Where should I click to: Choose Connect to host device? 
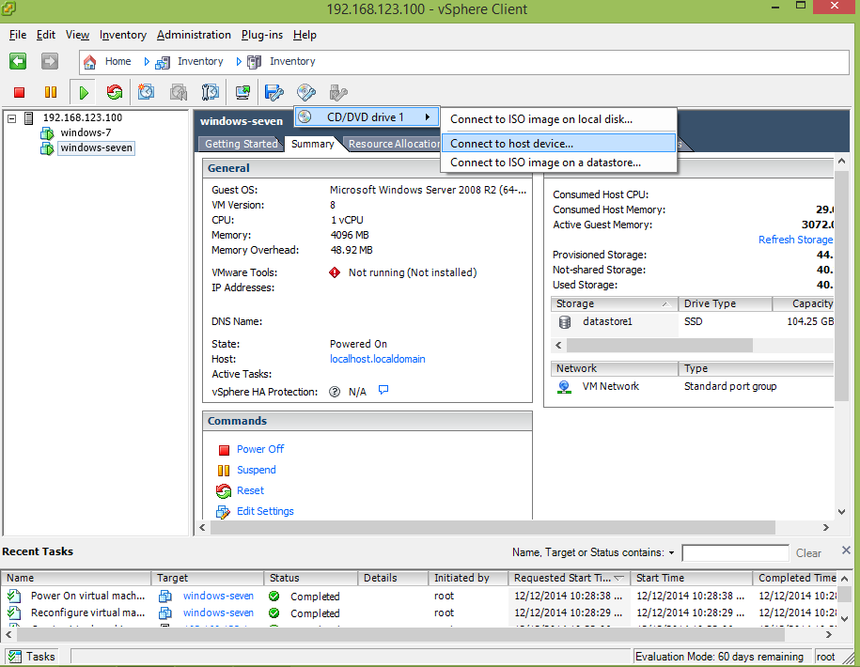[558, 144]
